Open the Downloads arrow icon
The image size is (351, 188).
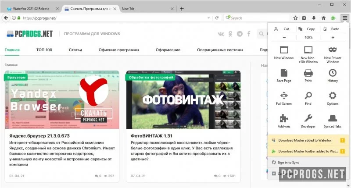point(314,18)
